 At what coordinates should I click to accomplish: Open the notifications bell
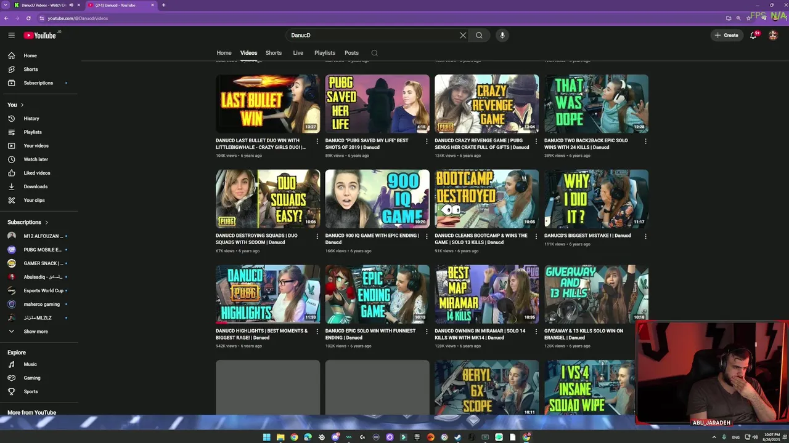click(x=753, y=35)
